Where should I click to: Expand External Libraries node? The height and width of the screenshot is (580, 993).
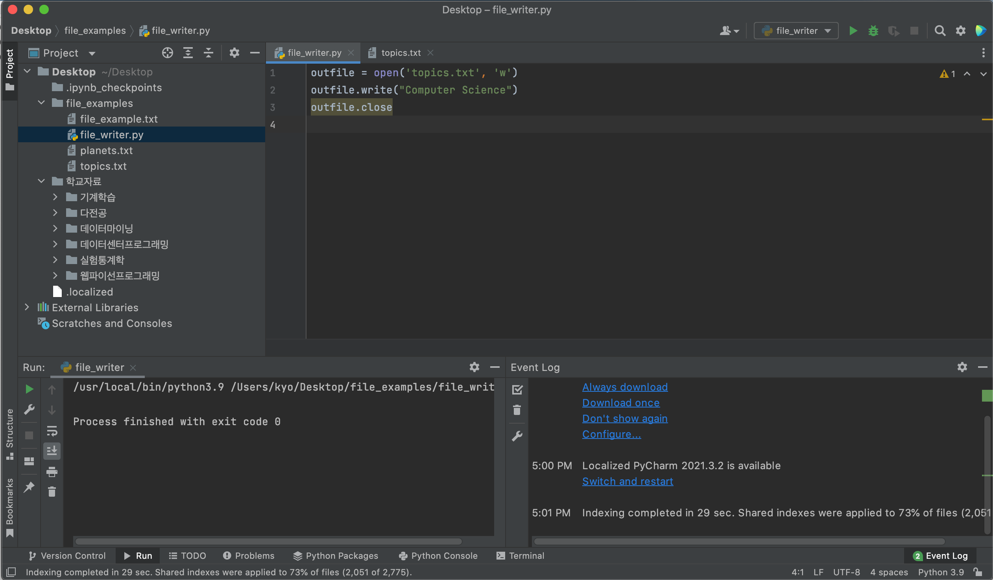point(27,307)
